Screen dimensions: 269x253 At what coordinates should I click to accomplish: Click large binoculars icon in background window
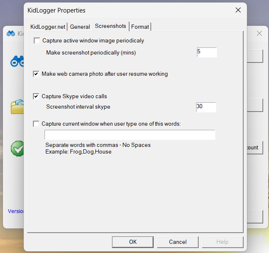tap(17, 61)
